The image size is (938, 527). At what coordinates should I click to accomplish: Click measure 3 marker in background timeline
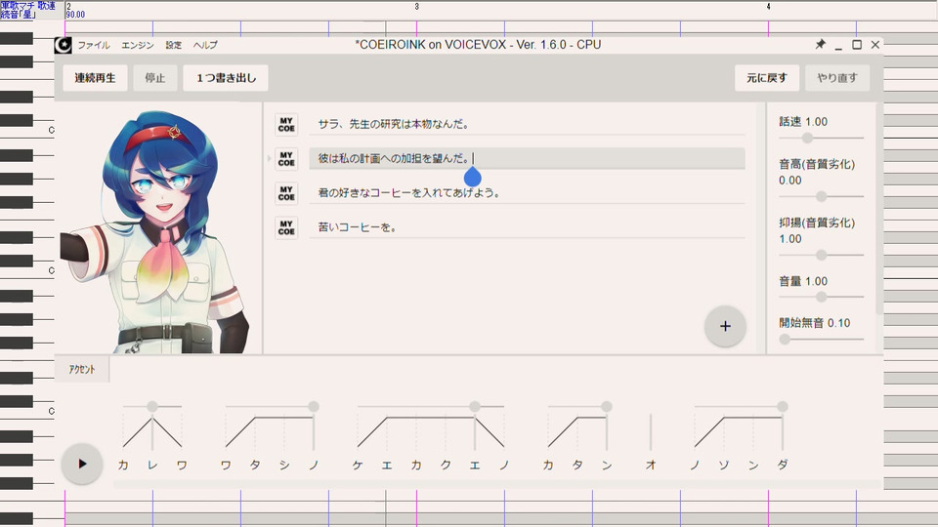[x=417, y=7]
